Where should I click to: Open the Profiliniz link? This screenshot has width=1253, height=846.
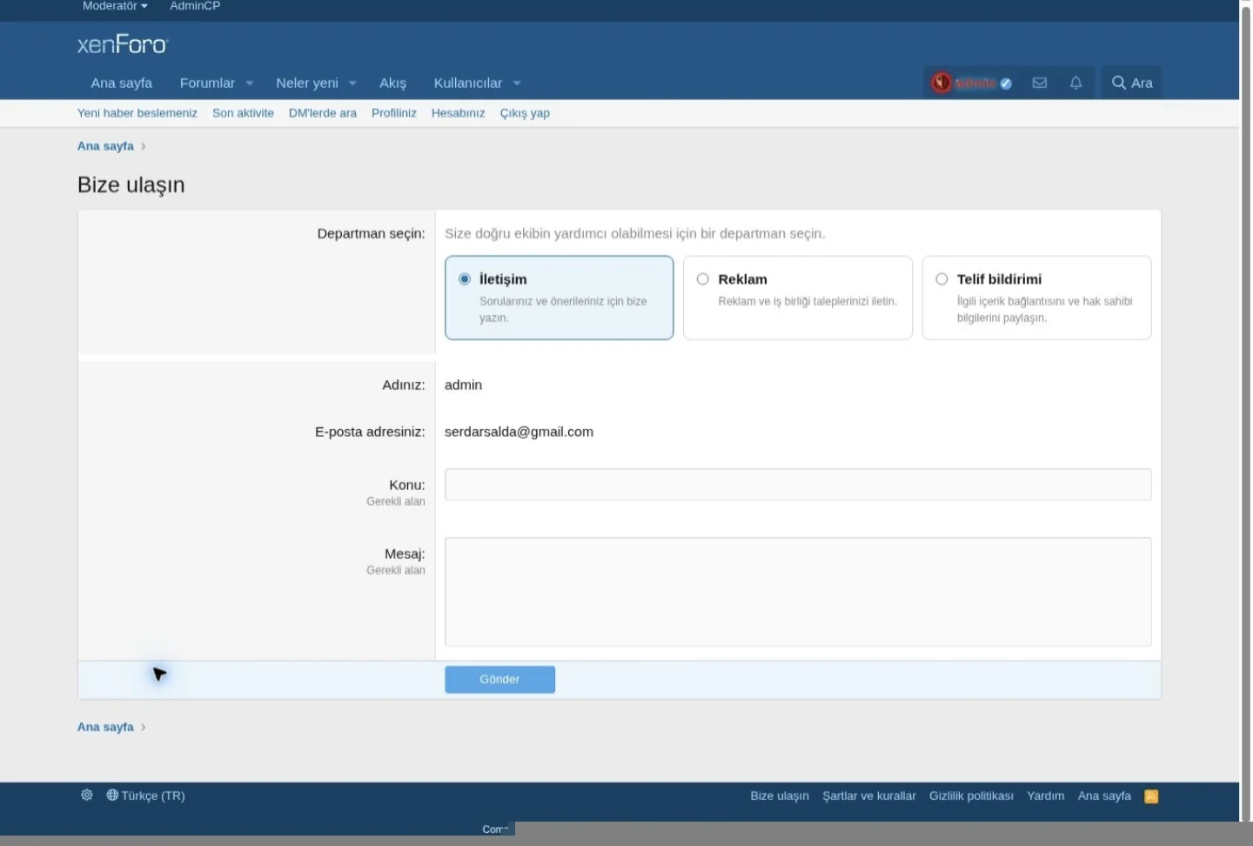(x=394, y=113)
